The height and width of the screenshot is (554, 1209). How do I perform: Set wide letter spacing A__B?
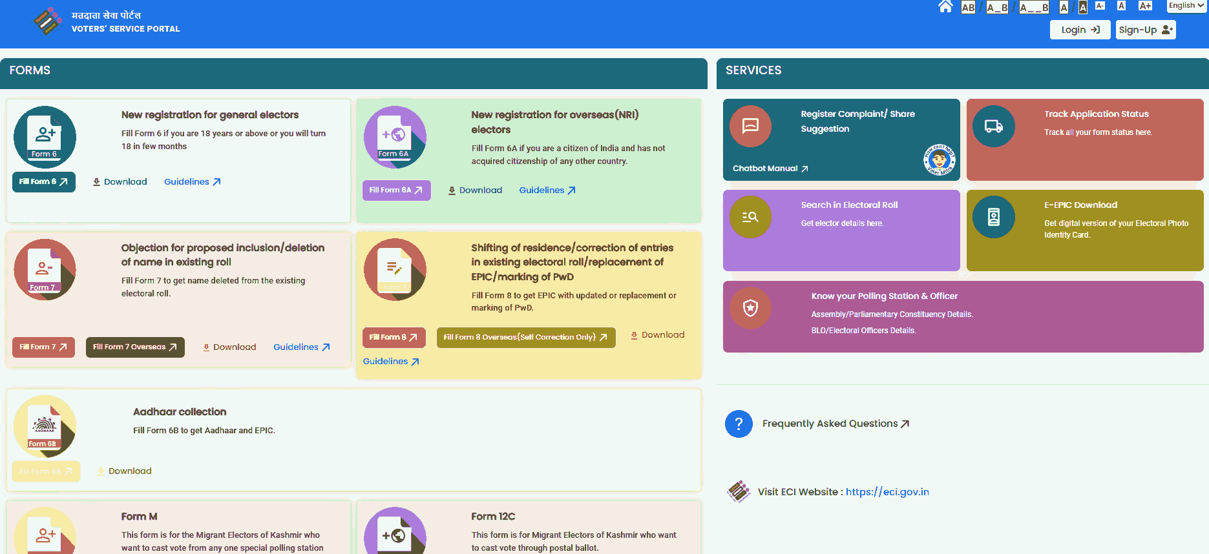click(x=1034, y=8)
